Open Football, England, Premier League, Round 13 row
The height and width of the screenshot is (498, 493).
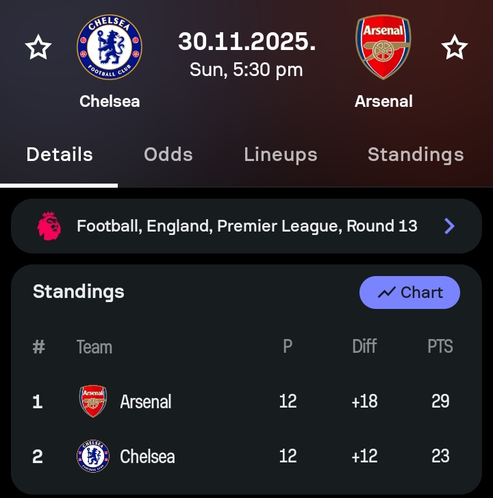coord(246,226)
